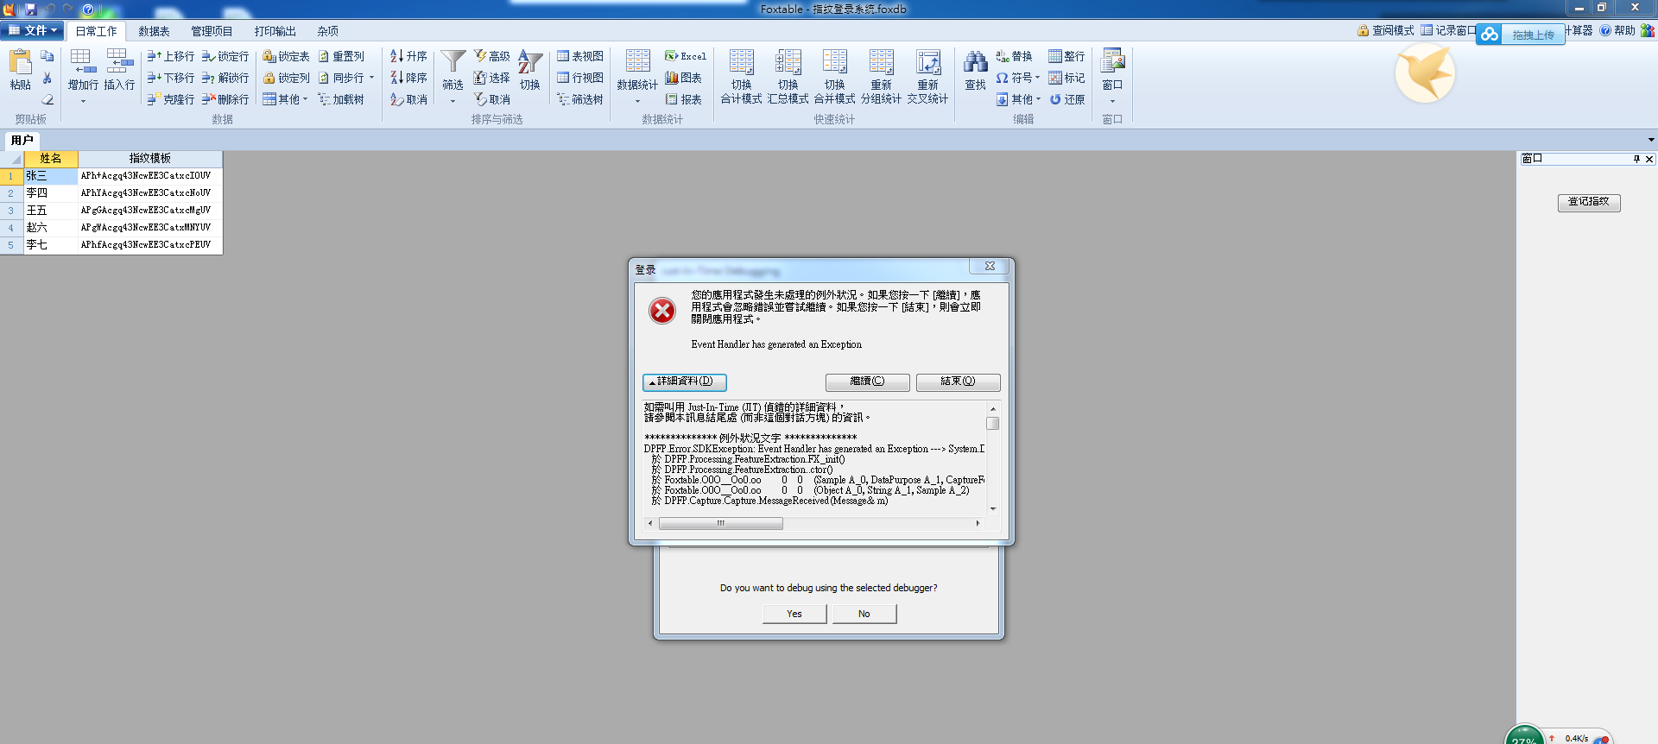This screenshot has width=1658, height=744.
Task: Open the tab list arrow beside 用户 tab
Action: (1650, 140)
